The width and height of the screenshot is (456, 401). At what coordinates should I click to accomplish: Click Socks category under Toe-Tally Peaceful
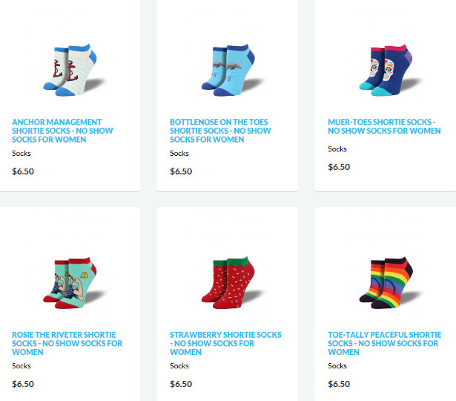[337, 366]
